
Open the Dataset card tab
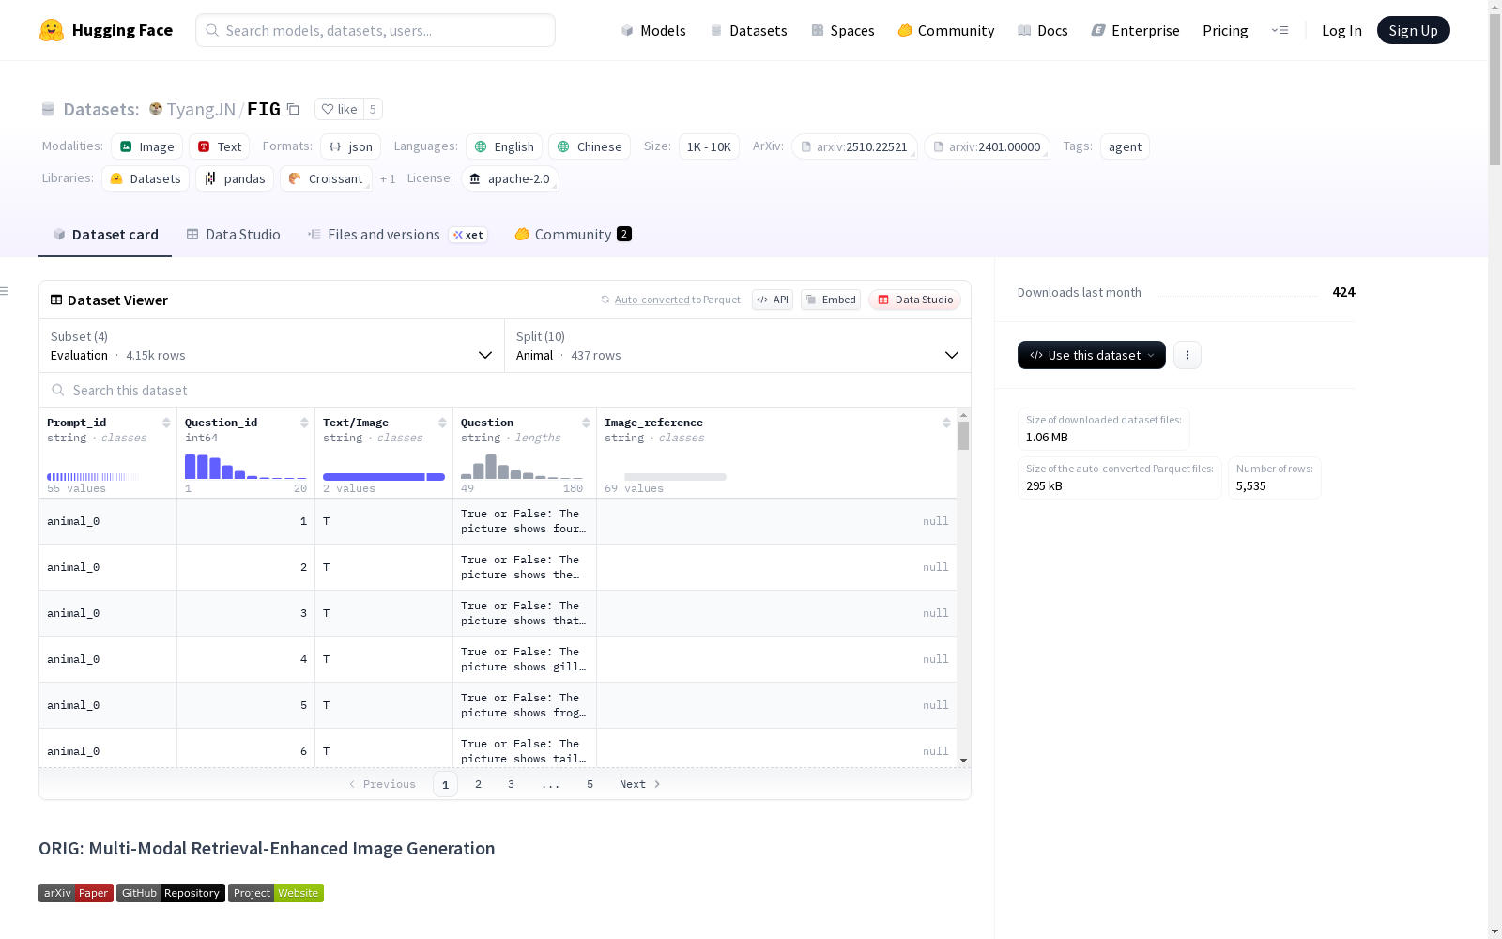point(105,235)
